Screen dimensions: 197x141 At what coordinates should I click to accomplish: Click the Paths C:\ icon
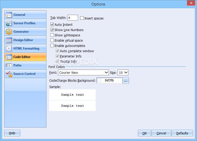9,65
